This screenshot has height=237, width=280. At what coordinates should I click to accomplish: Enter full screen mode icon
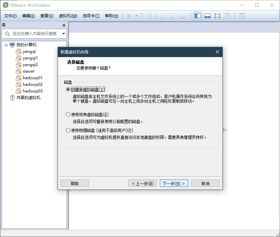click(x=217, y=16)
